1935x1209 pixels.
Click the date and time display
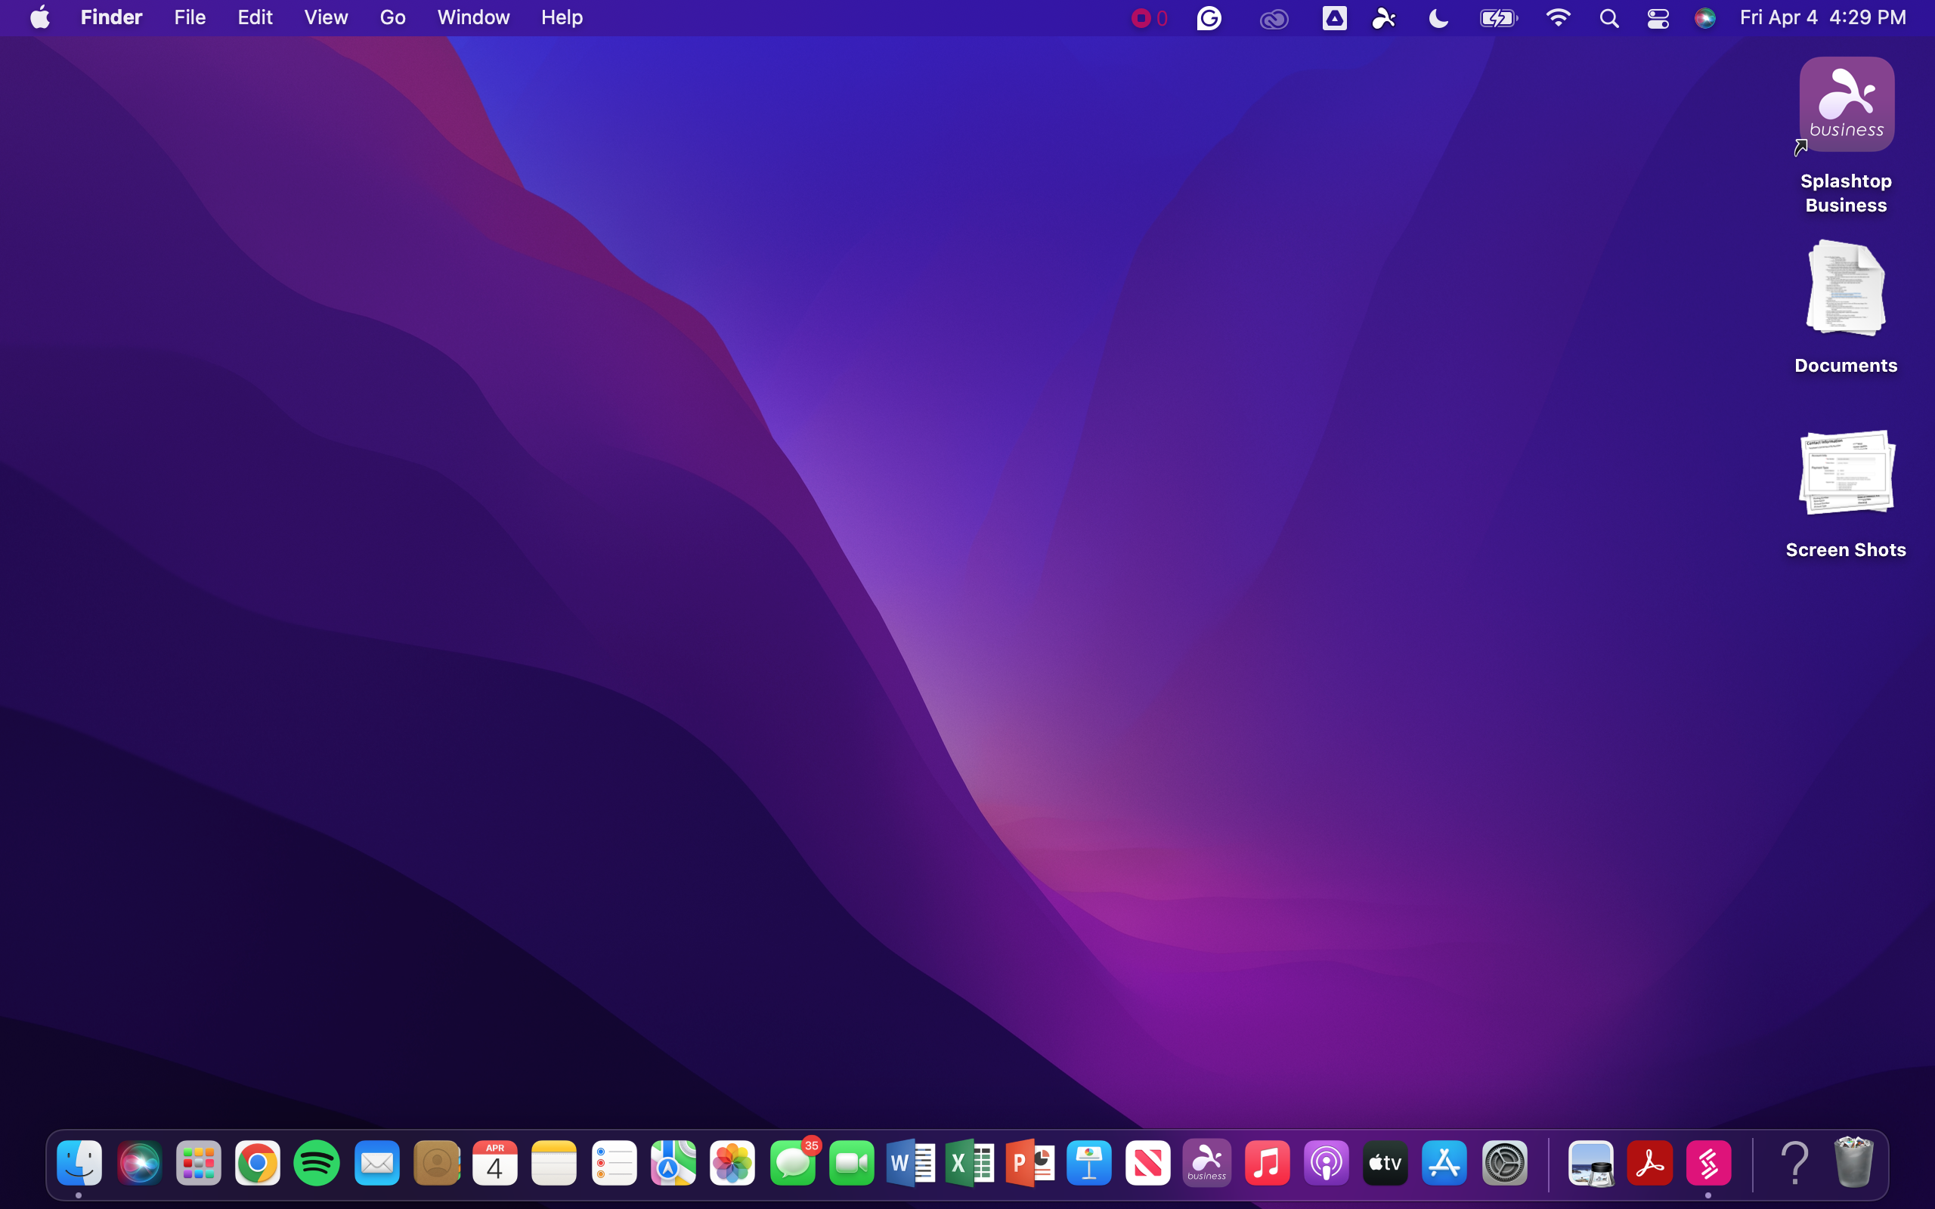(1822, 17)
